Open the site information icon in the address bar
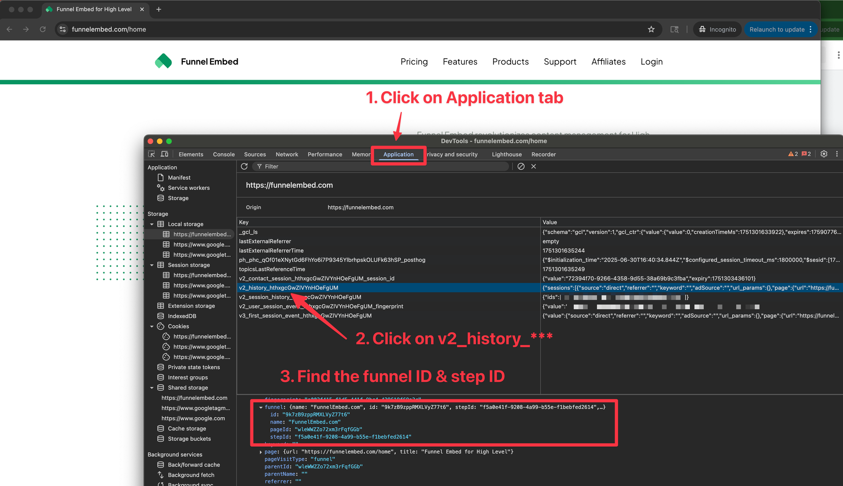 point(63,29)
